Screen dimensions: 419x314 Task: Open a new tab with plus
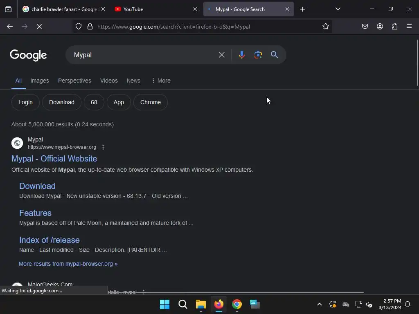(x=302, y=9)
